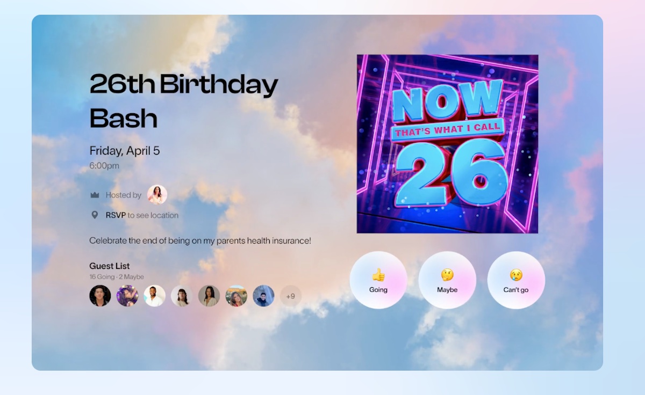Click the crown host icon
Image resolution: width=645 pixels, height=395 pixels.
95,195
